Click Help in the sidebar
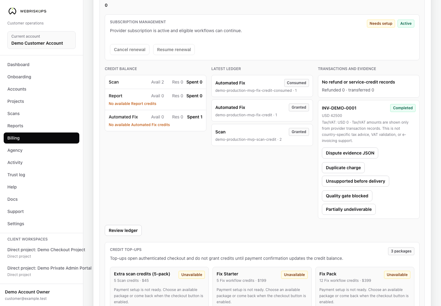Viewport: 441px width, 306px height. click(41, 187)
